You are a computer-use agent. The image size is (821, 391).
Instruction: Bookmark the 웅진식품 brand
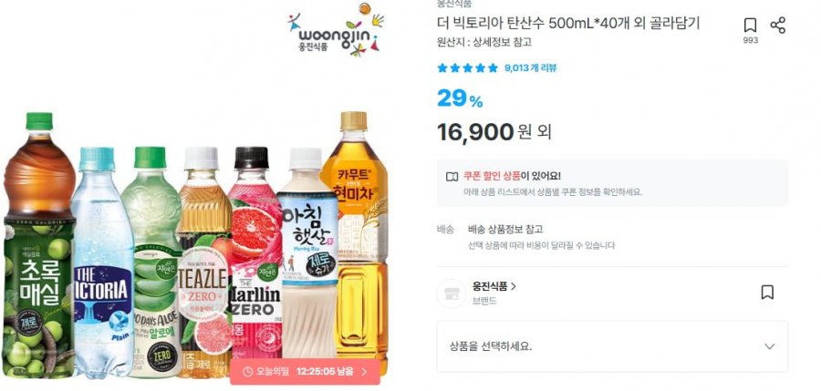(x=767, y=292)
